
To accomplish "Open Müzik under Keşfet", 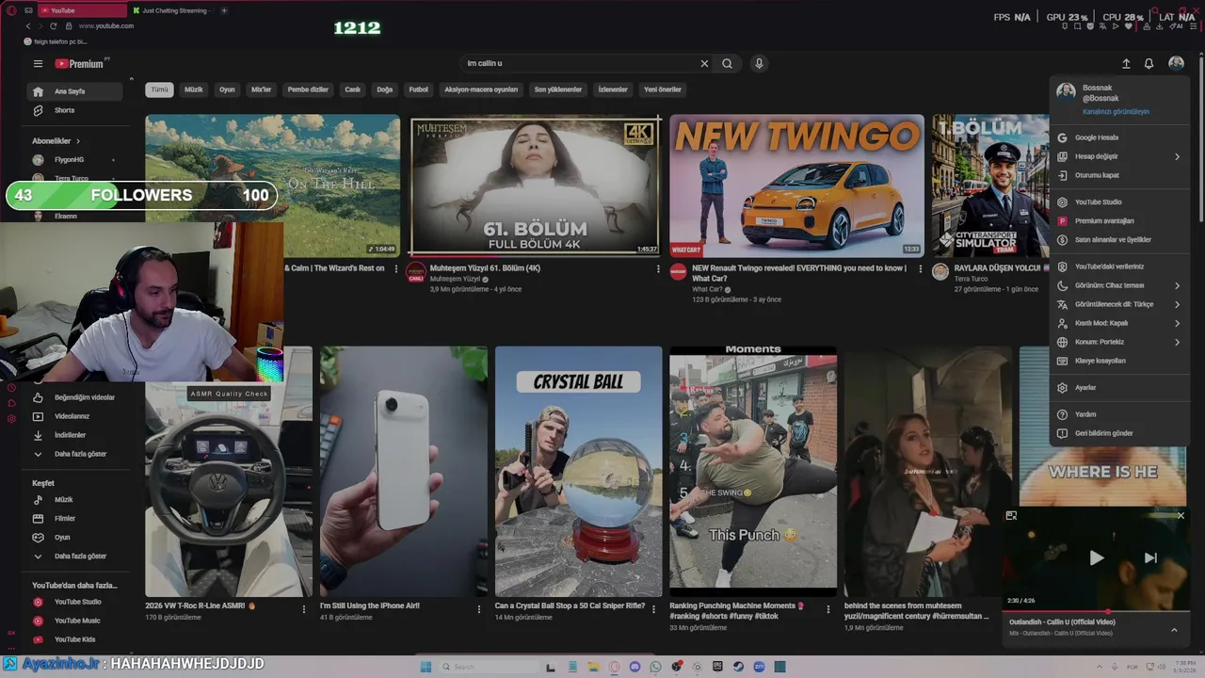I will [75, 500].
